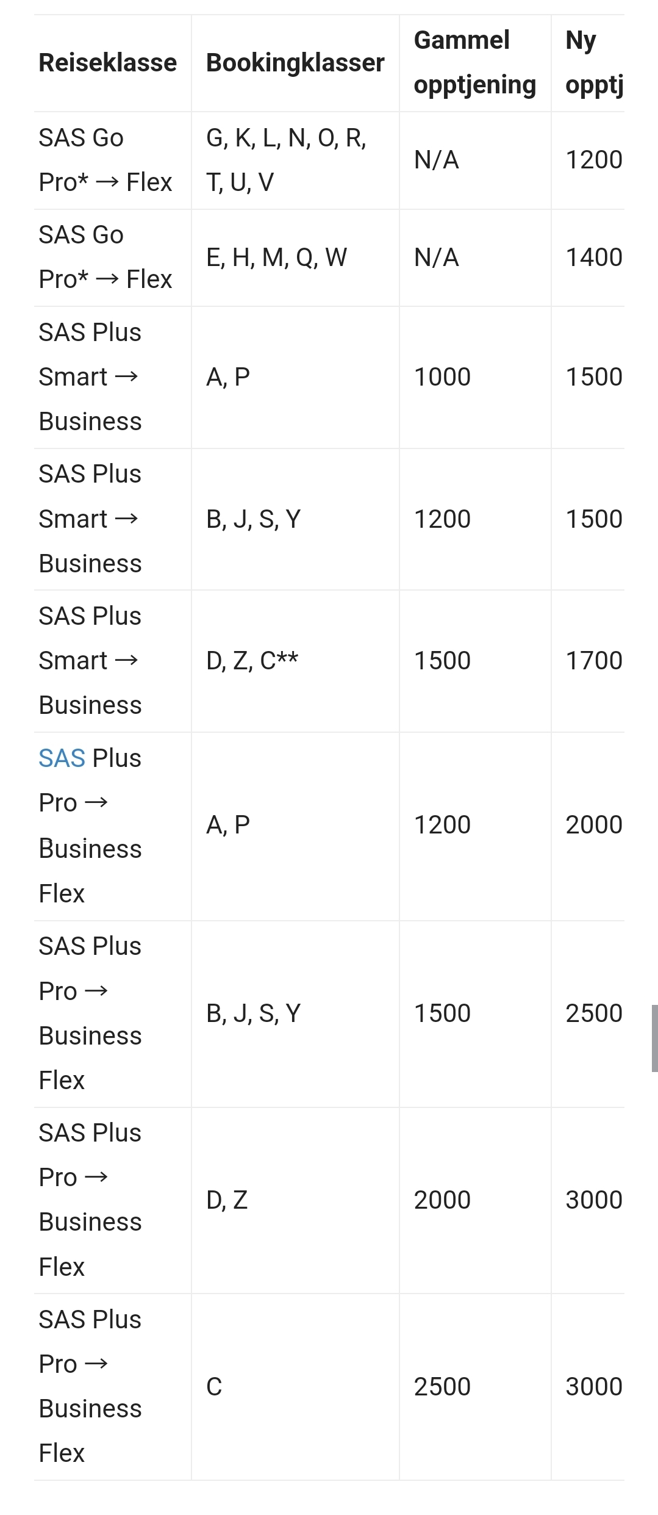
Task: Select the 1000 old earning value
Action: click(x=442, y=377)
